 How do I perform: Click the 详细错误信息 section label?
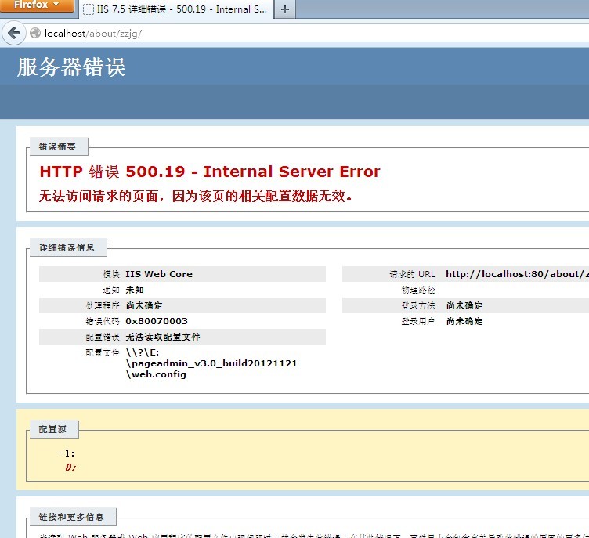(x=67, y=247)
